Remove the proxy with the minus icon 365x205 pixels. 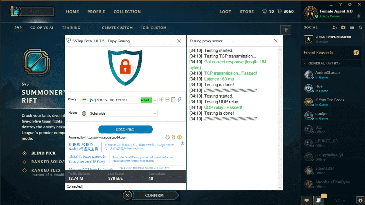click(x=167, y=99)
